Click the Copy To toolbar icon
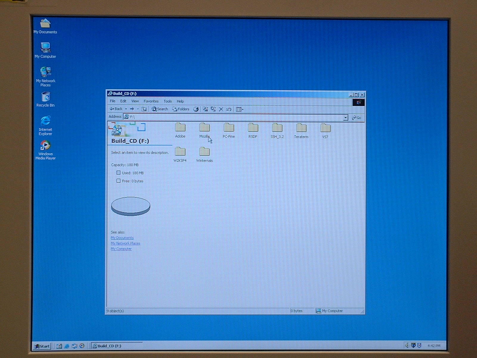Viewport: 477px width, 358px height. pos(213,109)
